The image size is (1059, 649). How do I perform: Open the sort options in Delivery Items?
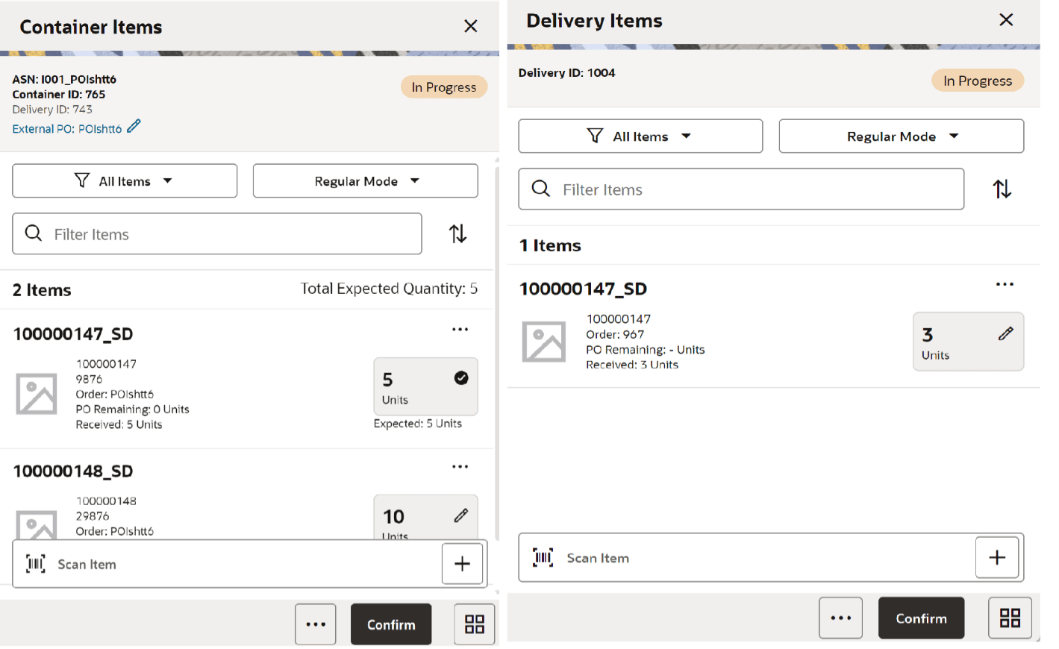pos(1002,189)
